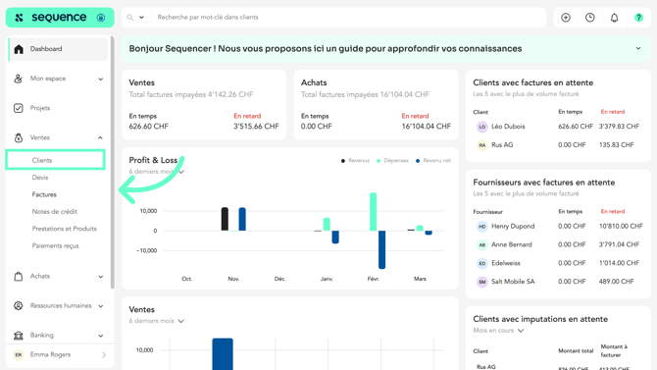Click the 489.00 CHF overdue amount

pyautogui.click(x=616, y=282)
